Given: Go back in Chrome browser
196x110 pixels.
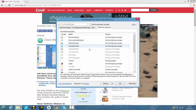Looking at the screenshot, I should point(2,5).
